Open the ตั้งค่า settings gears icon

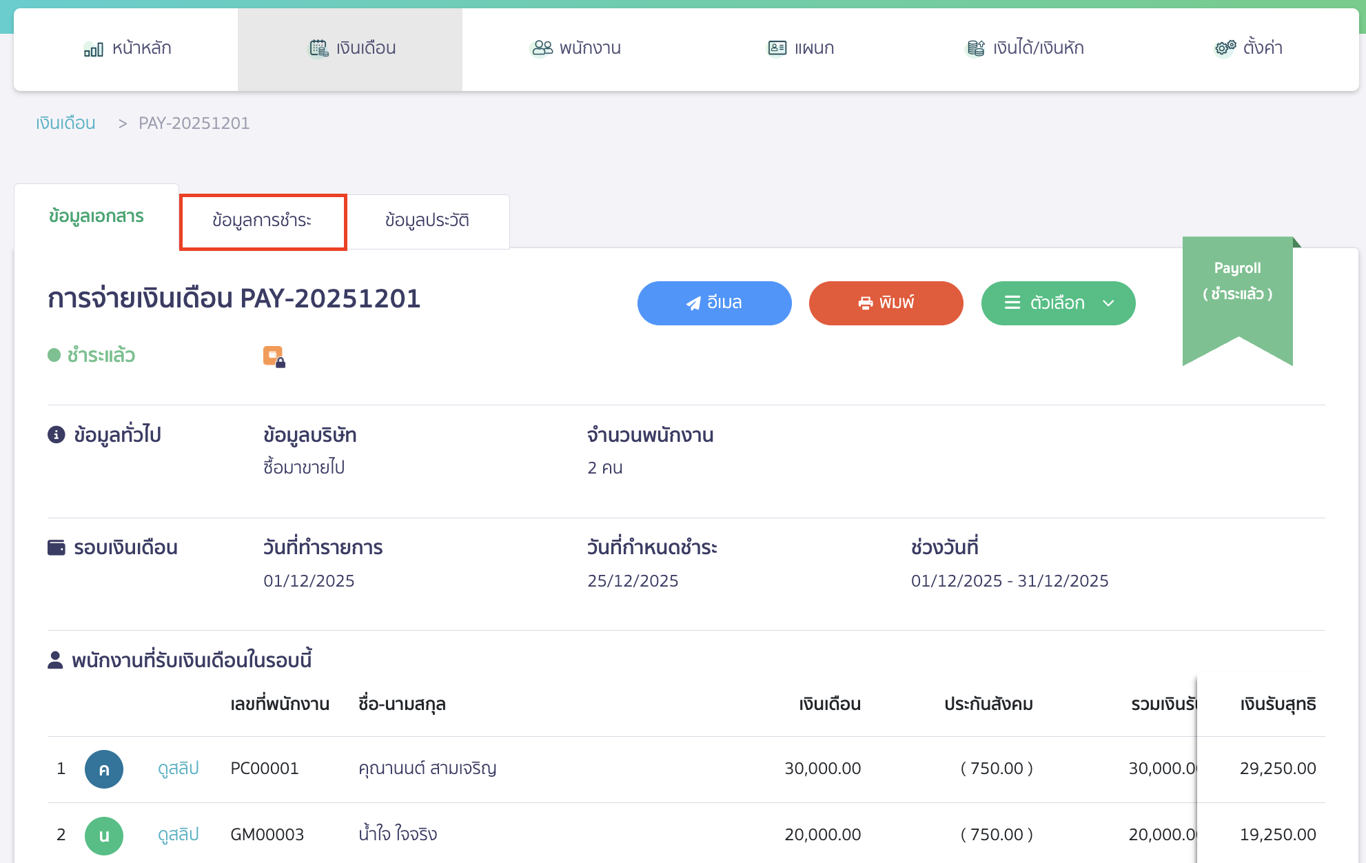(x=1223, y=48)
